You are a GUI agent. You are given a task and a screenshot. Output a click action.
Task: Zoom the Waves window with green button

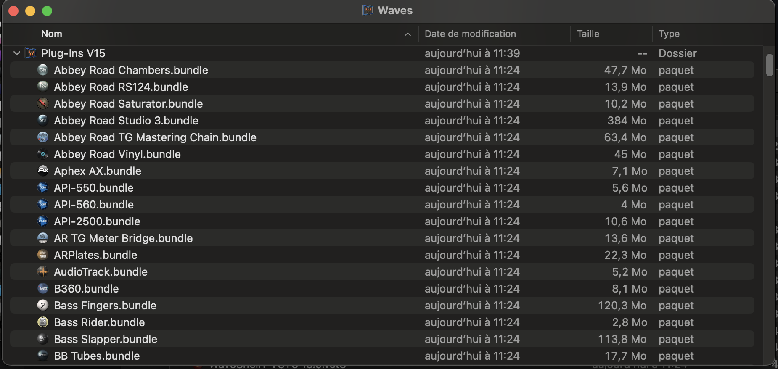click(47, 11)
